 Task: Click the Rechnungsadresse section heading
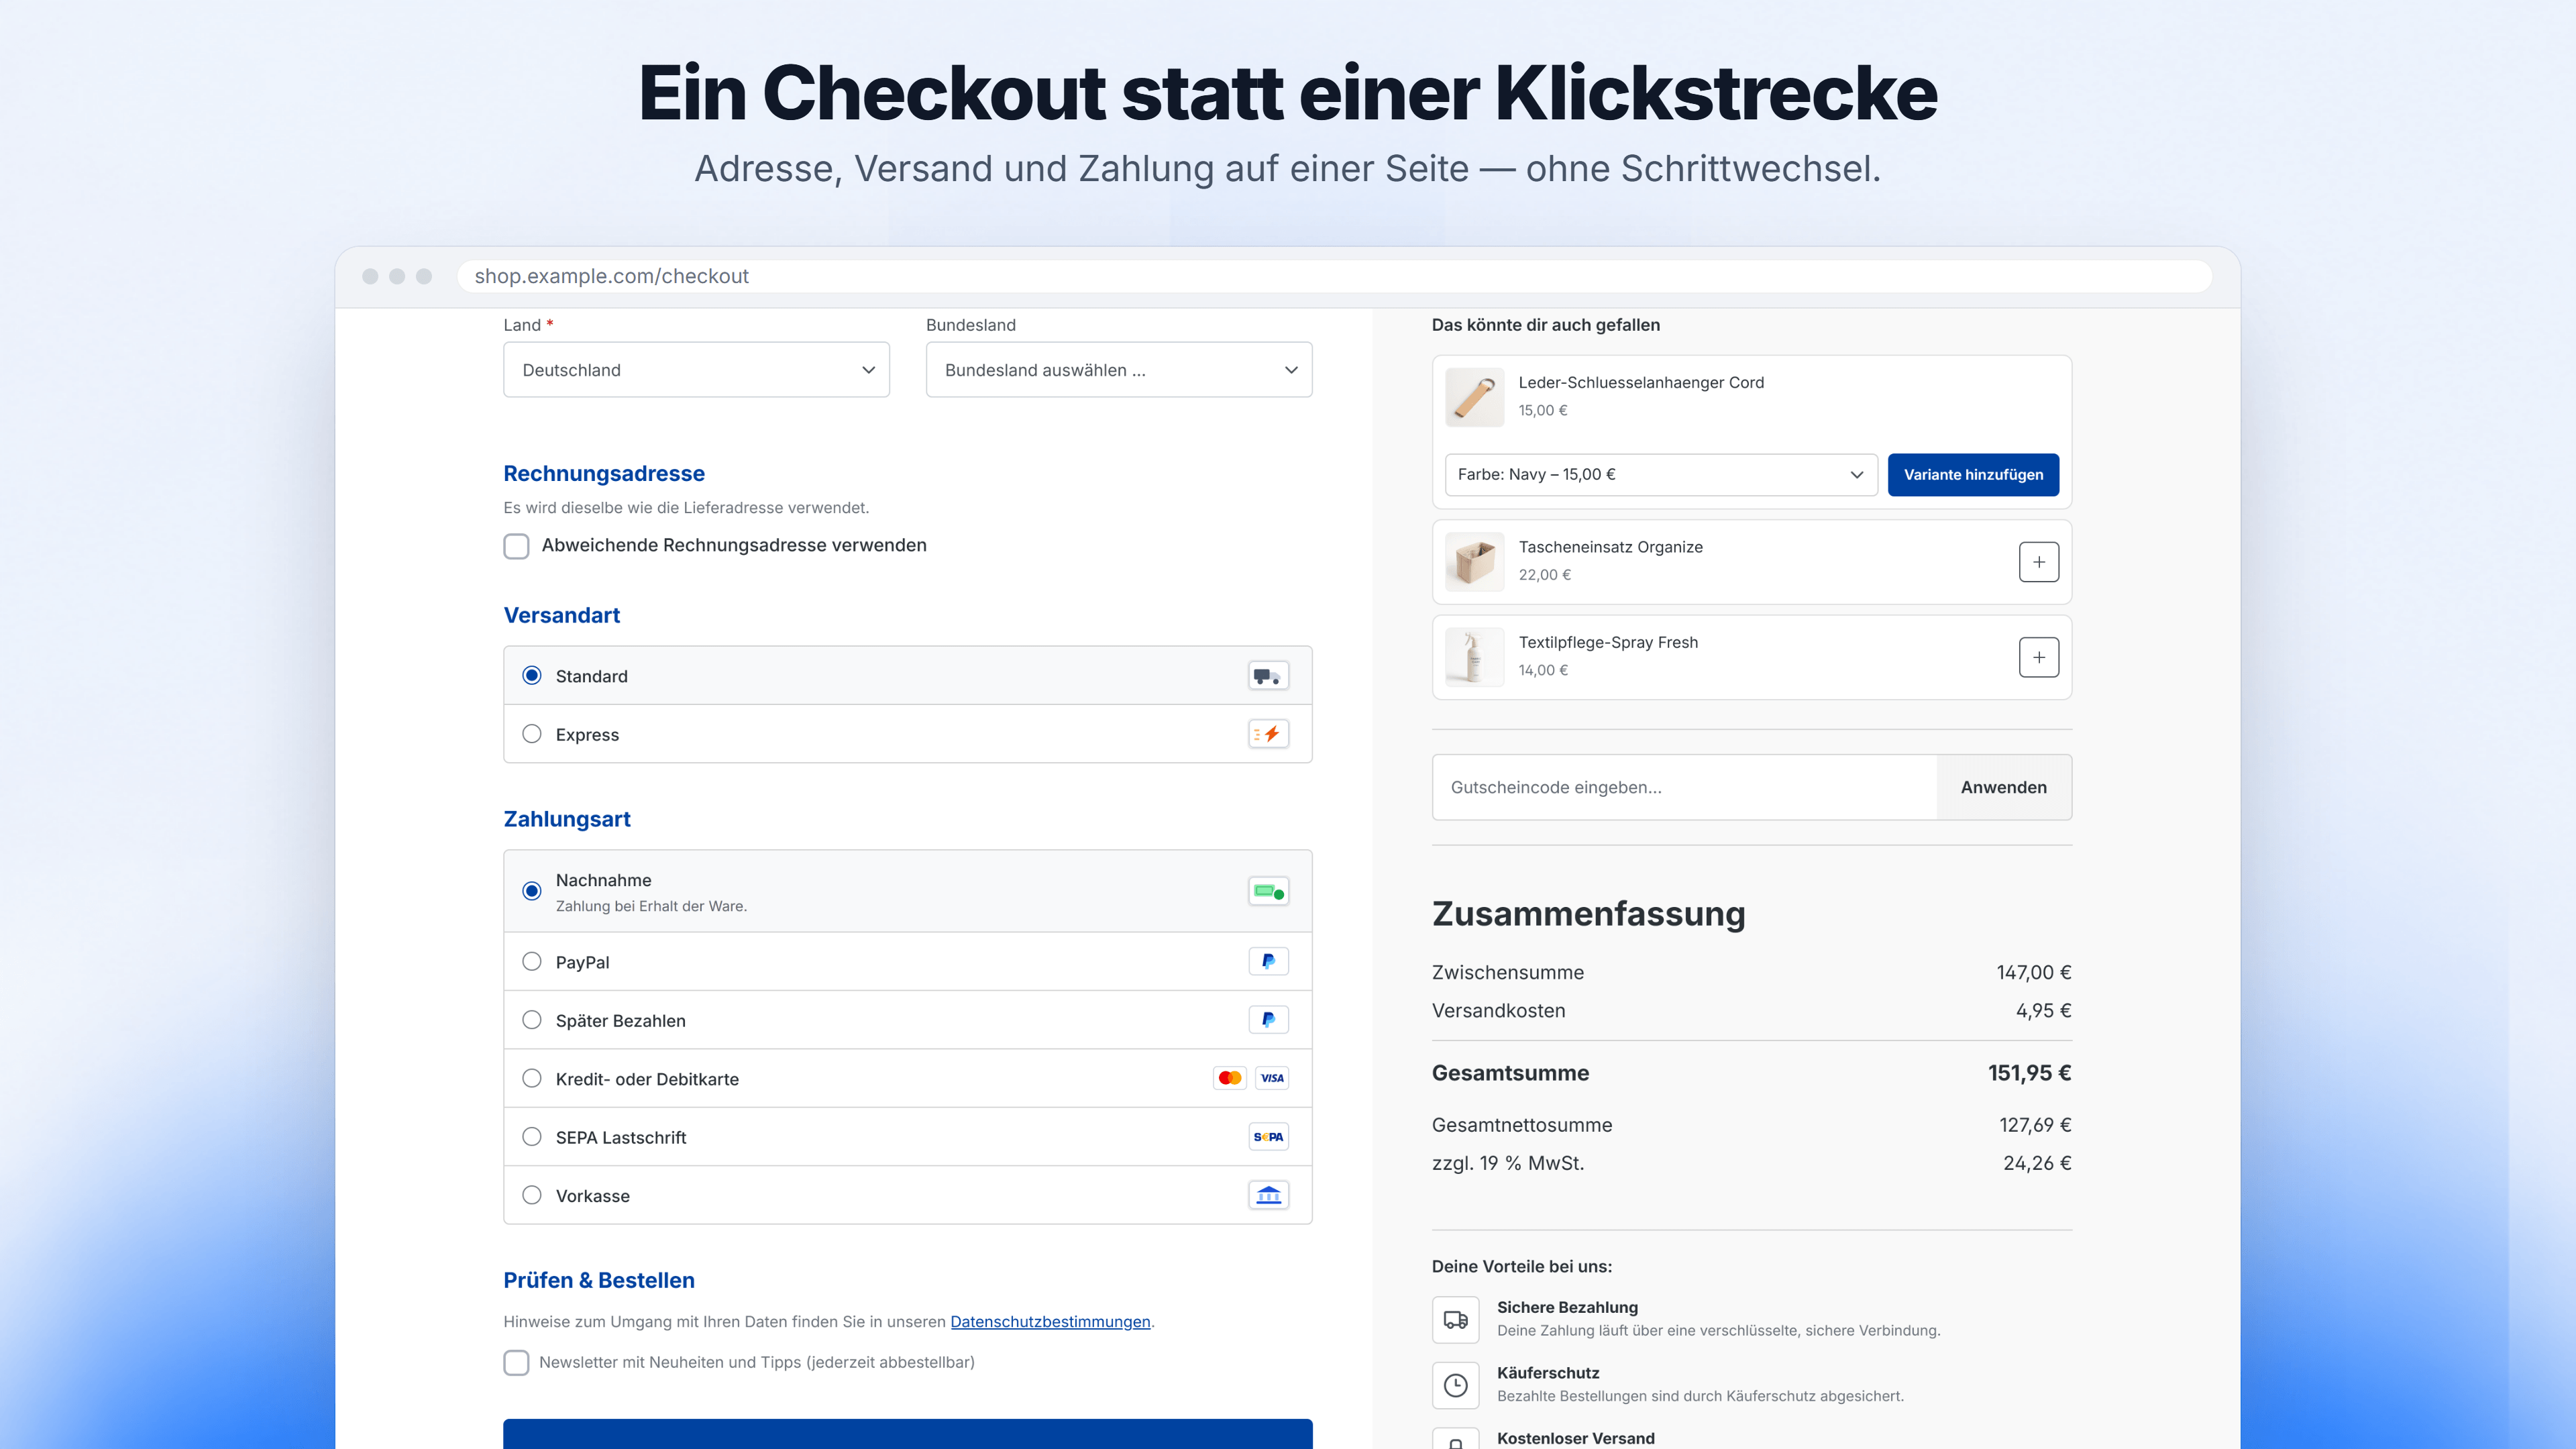tap(604, 473)
